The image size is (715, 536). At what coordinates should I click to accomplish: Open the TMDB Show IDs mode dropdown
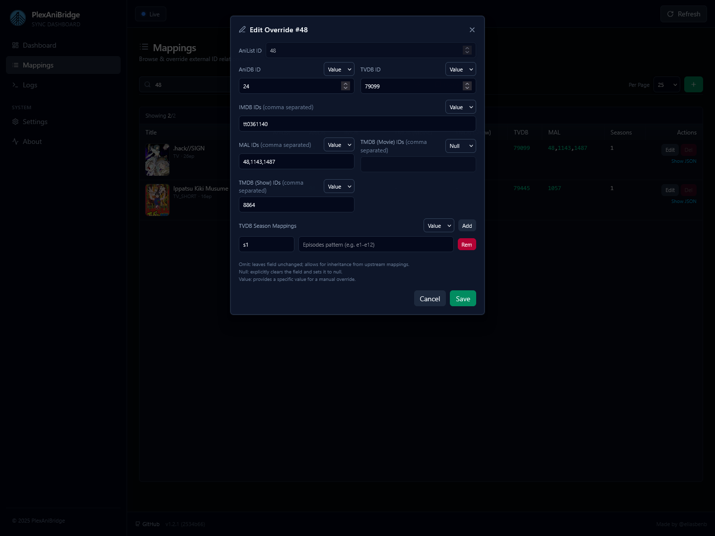click(x=339, y=186)
